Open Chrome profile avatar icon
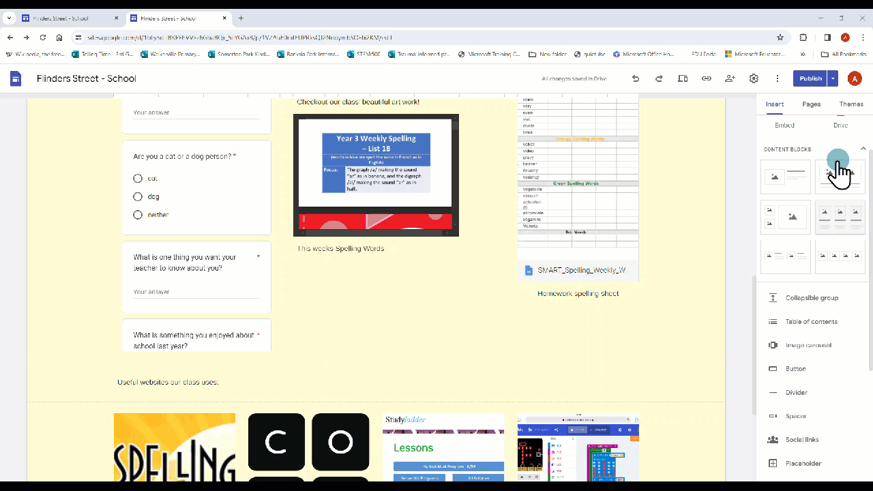This screenshot has height=491, width=873. pyautogui.click(x=845, y=38)
